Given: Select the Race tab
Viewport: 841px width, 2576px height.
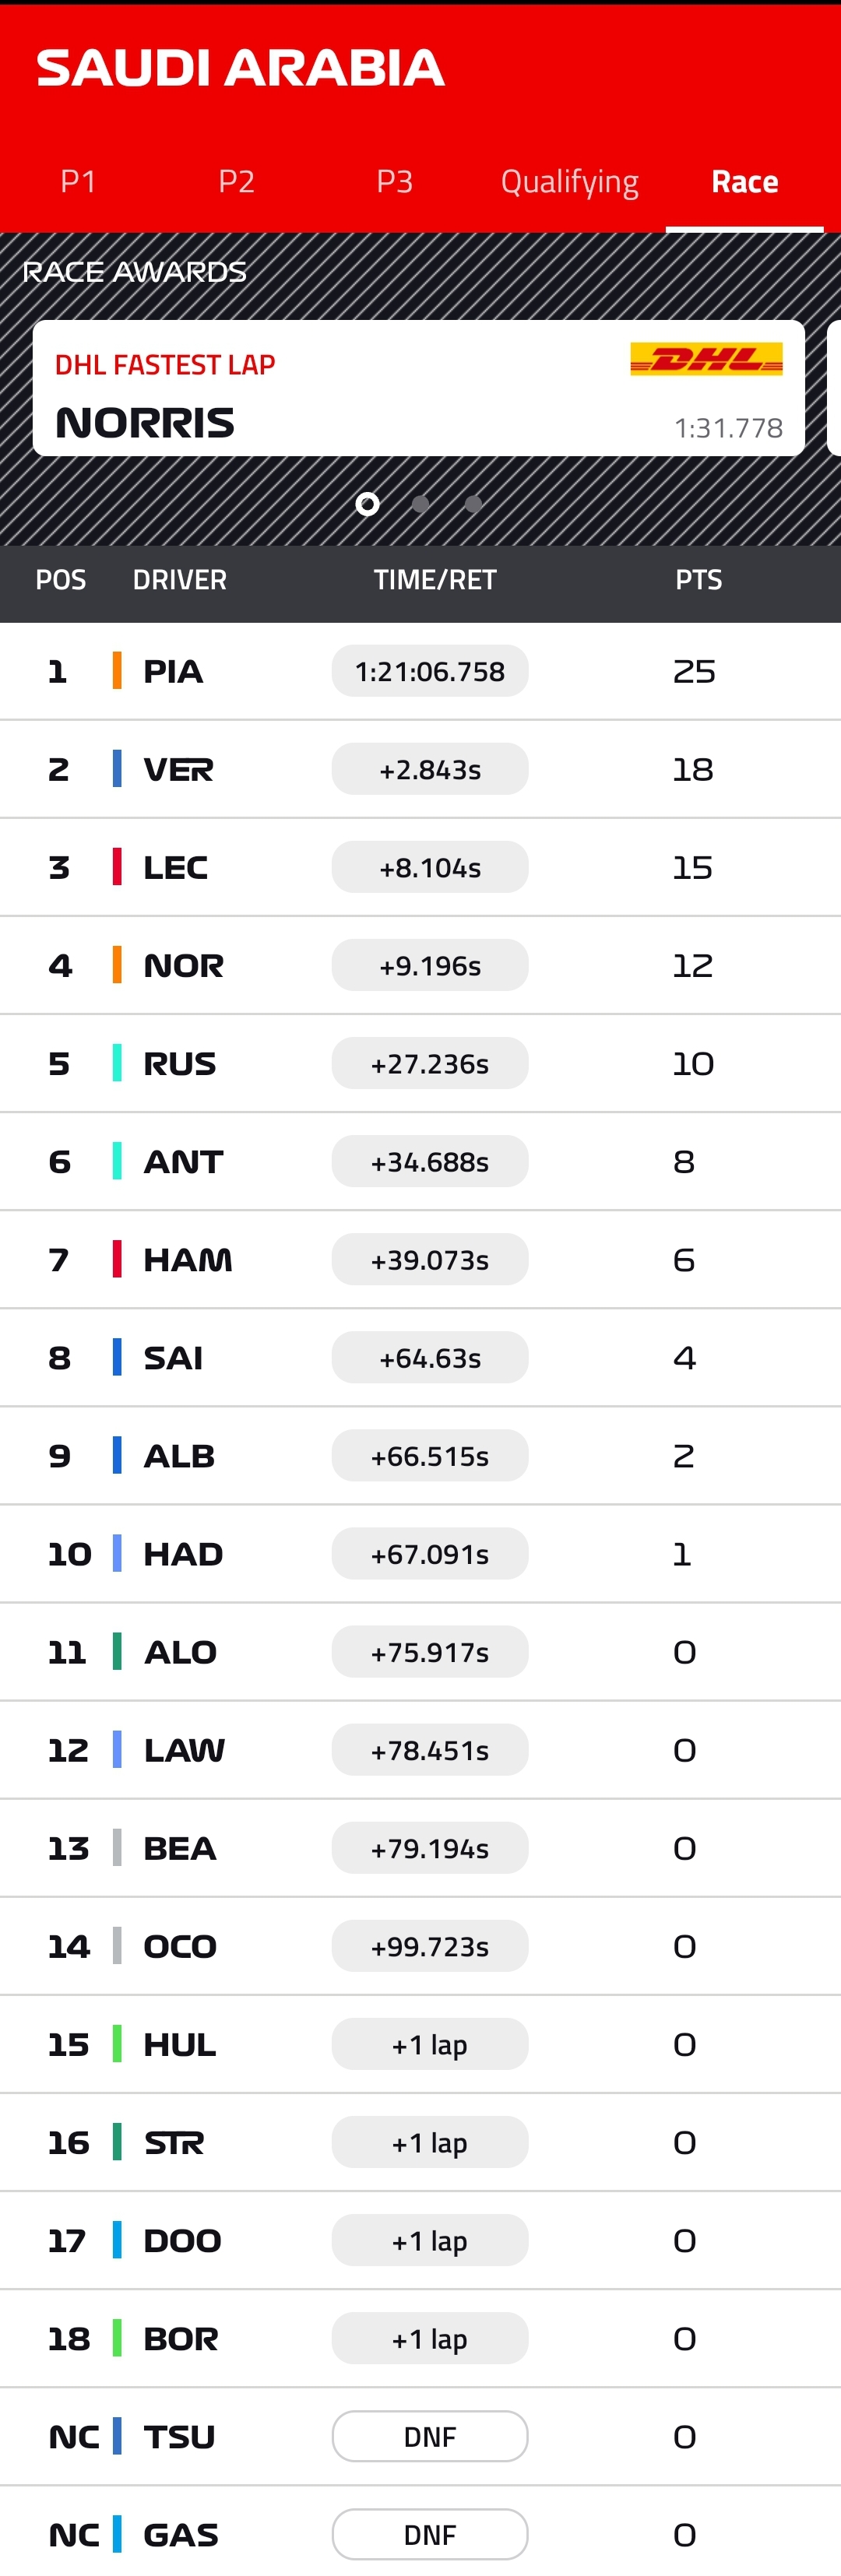Looking at the screenshot, I should point(744,182).
